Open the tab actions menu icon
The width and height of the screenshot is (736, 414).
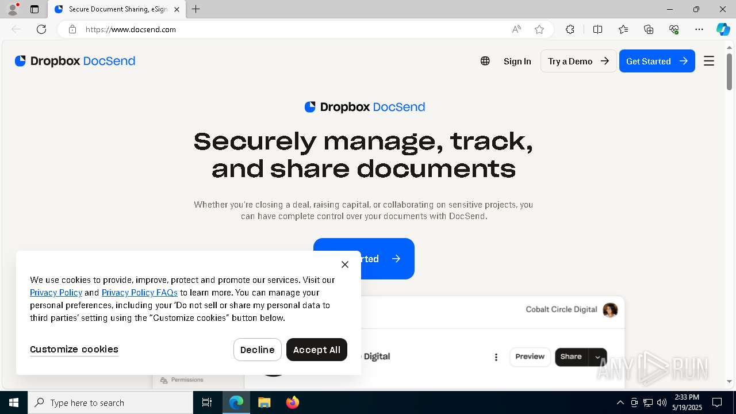point(34,9)
